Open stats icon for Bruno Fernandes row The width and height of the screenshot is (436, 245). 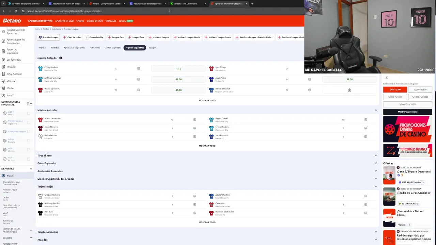click(x=194, y=120)
